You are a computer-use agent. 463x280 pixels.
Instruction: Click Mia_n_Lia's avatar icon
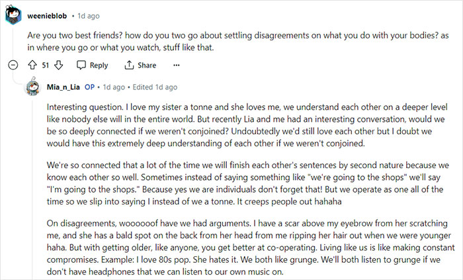tap(33, 87)
